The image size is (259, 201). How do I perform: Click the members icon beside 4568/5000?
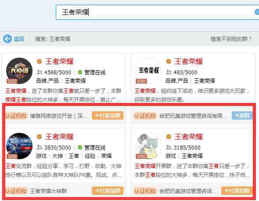tap(40, 72)
